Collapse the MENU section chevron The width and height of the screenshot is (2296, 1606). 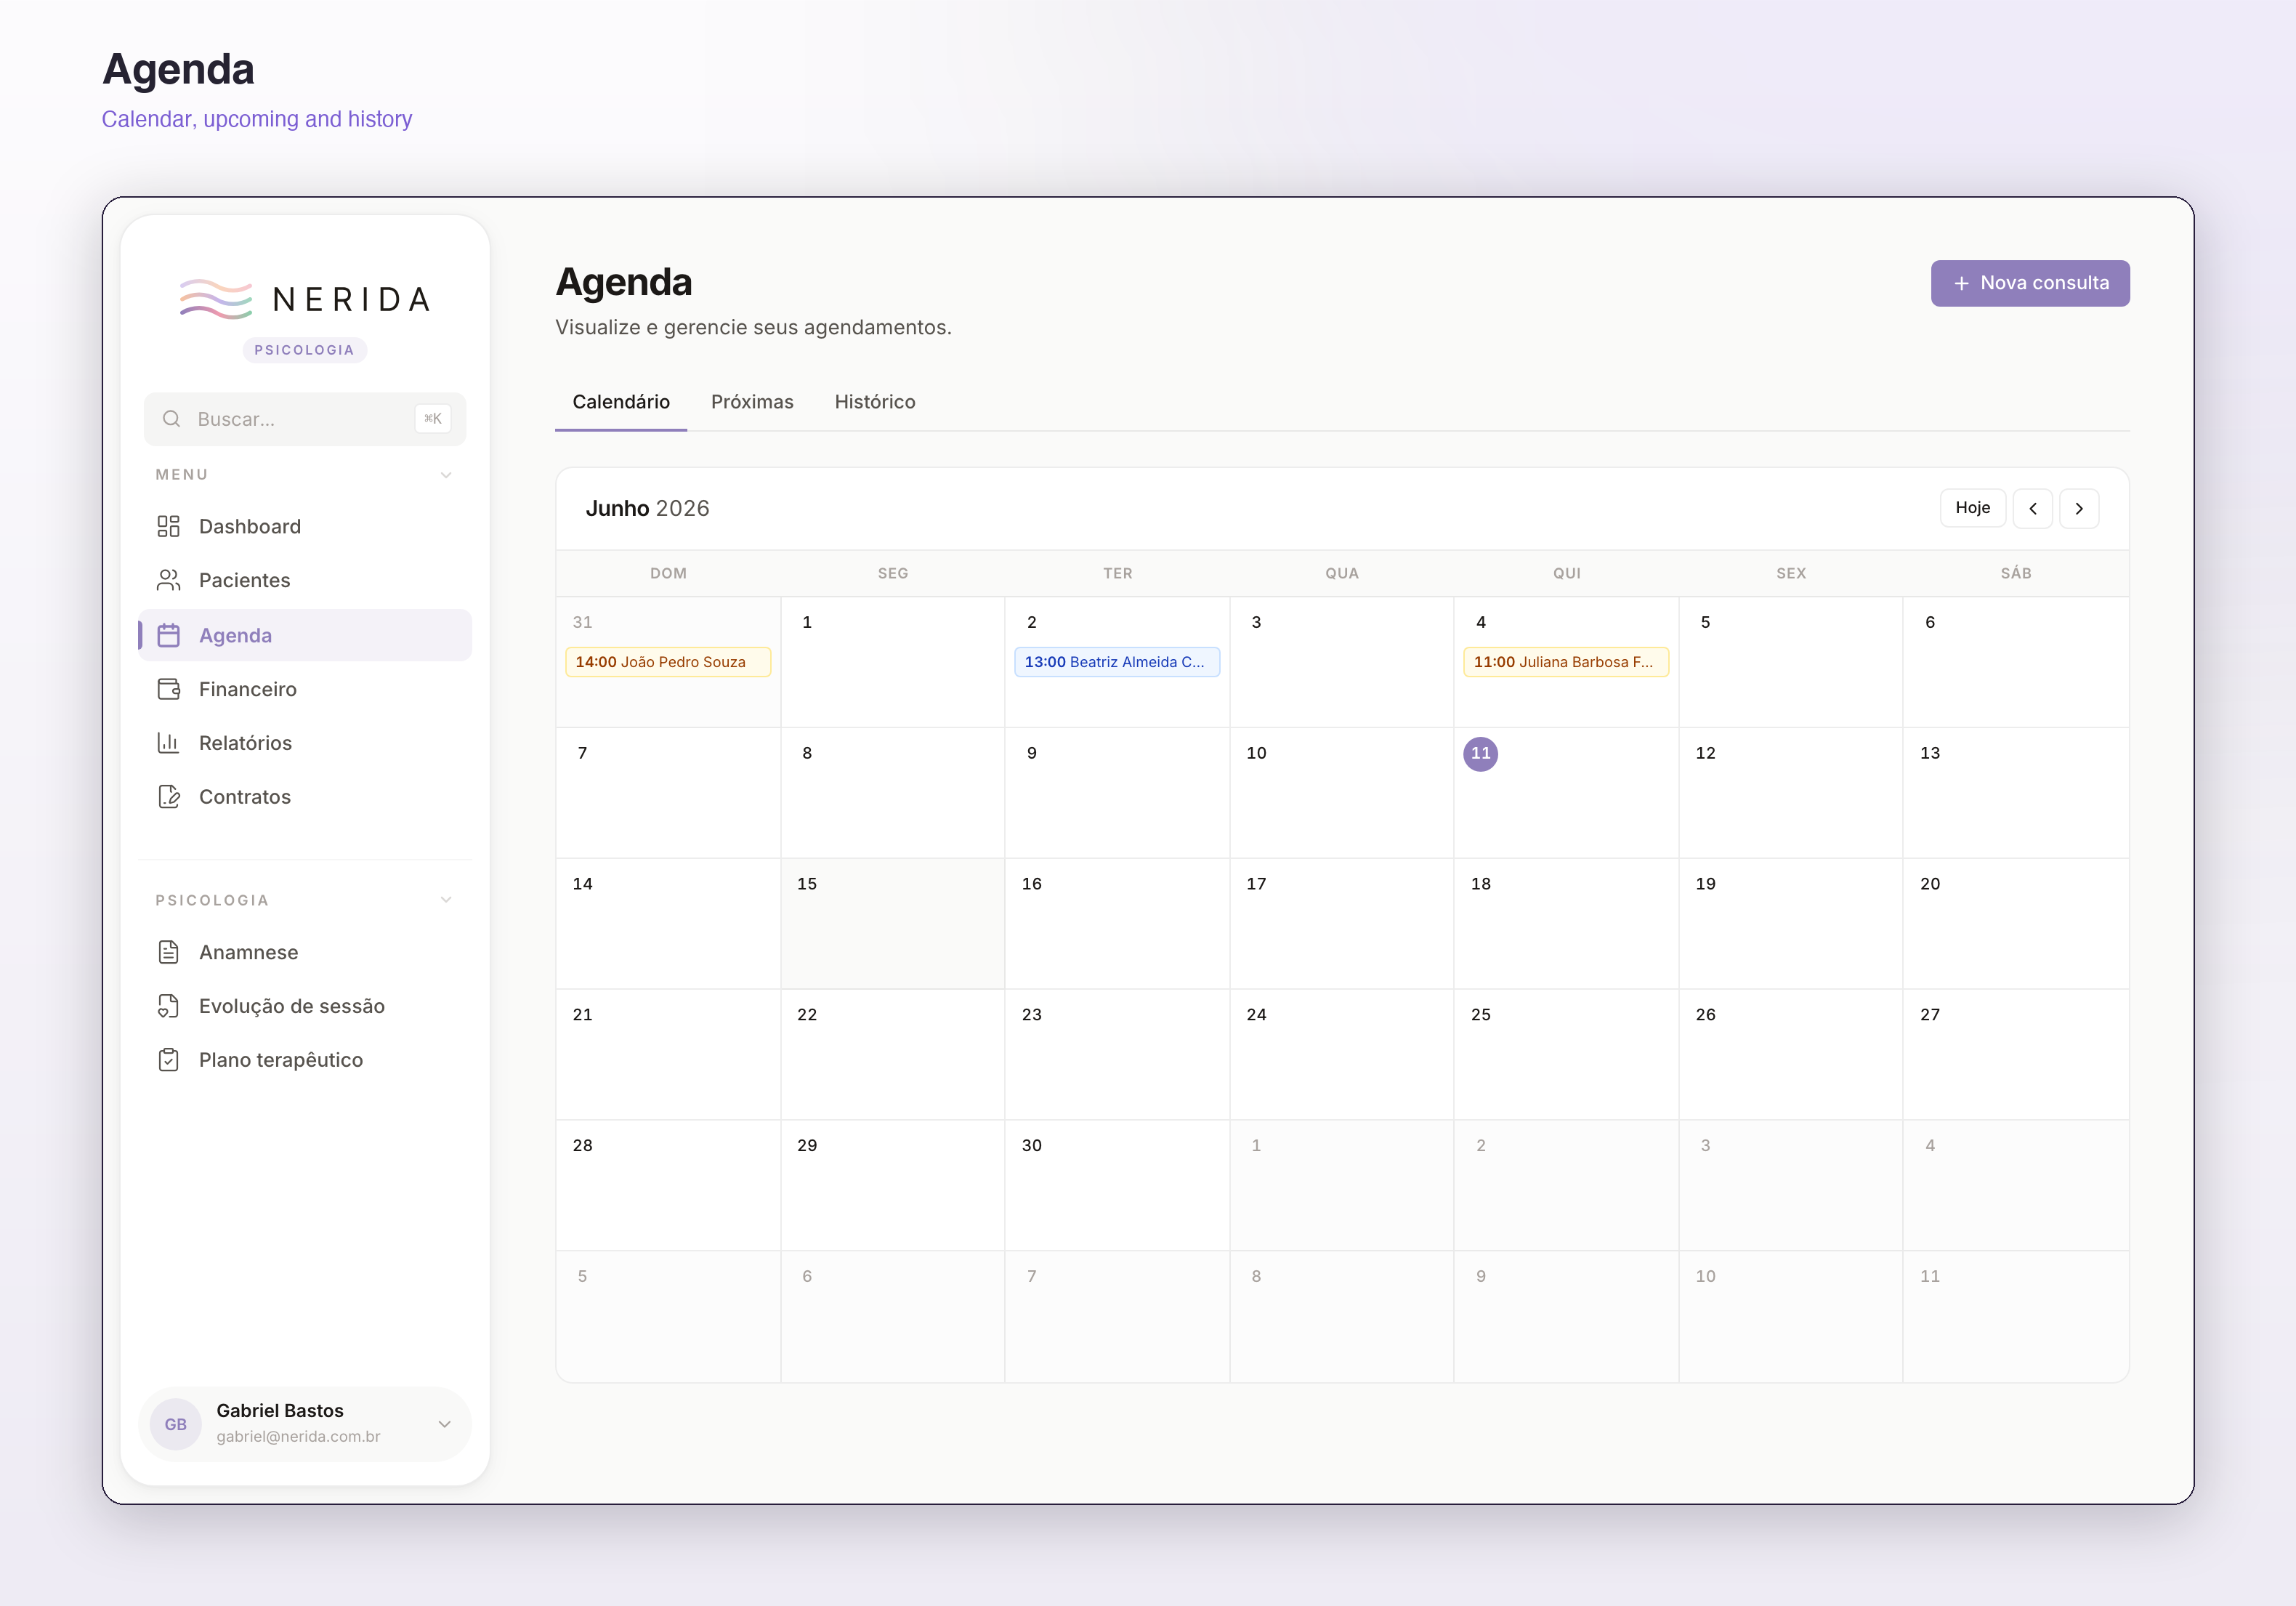(x=446, y=475)
